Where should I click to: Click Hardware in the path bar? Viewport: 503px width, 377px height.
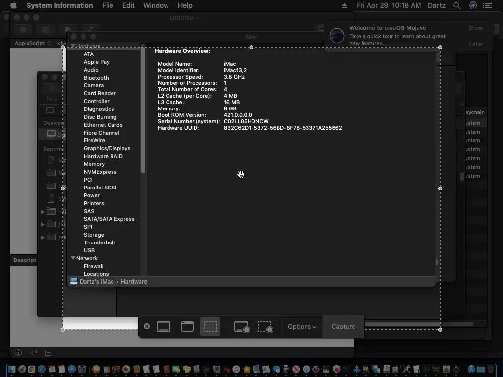[134, 281]
